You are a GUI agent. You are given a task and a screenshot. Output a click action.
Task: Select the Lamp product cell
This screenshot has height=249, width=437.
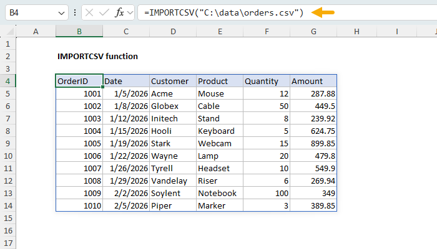point(220,156)
